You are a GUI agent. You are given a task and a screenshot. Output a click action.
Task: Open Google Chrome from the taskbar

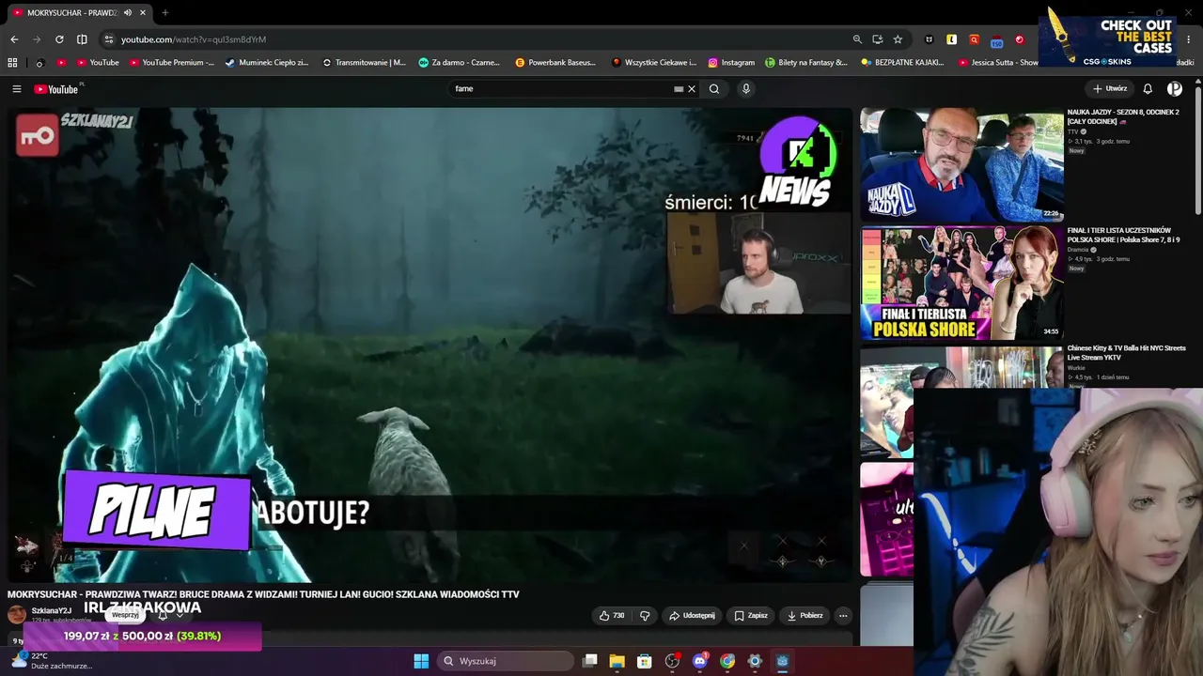pos(727,661)
